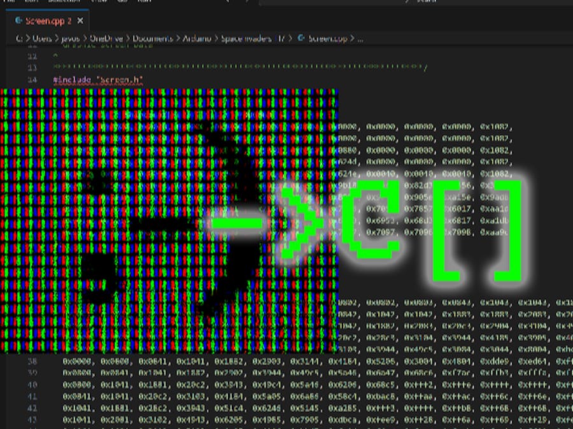The width and height of the screenshot is (573, 429).
Task: Click the C++ icon in the Screen.cpp breadcrumb
Action: coord(301,38)
